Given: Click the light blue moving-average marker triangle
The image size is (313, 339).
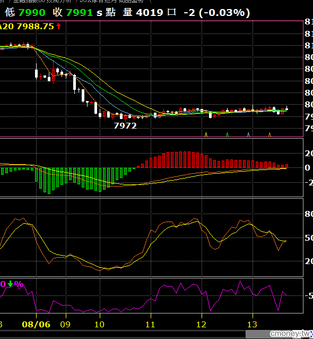Looking at the screenshot, I should coord(248,134).
